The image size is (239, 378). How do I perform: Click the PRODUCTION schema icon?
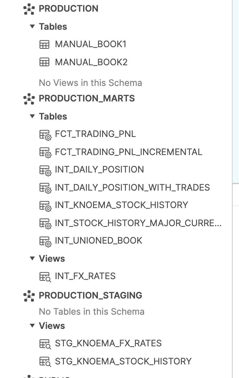[x=29, y=9]
